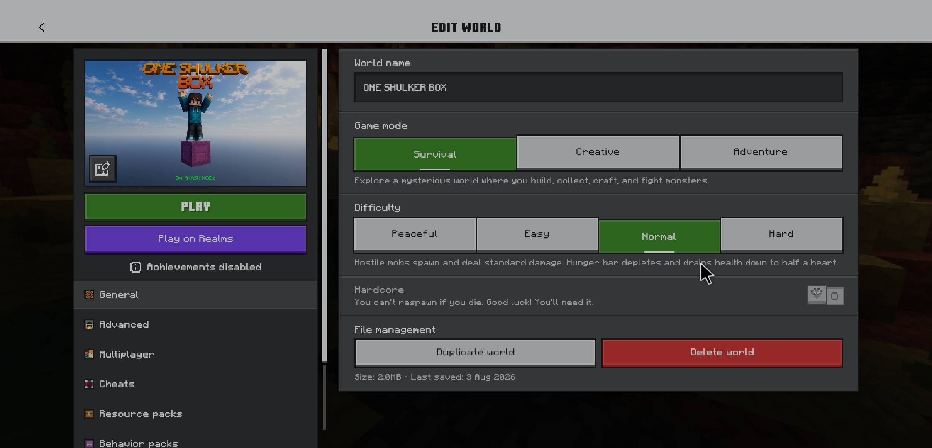Click the Multiplayer section icon

click(x=89, y=354)
